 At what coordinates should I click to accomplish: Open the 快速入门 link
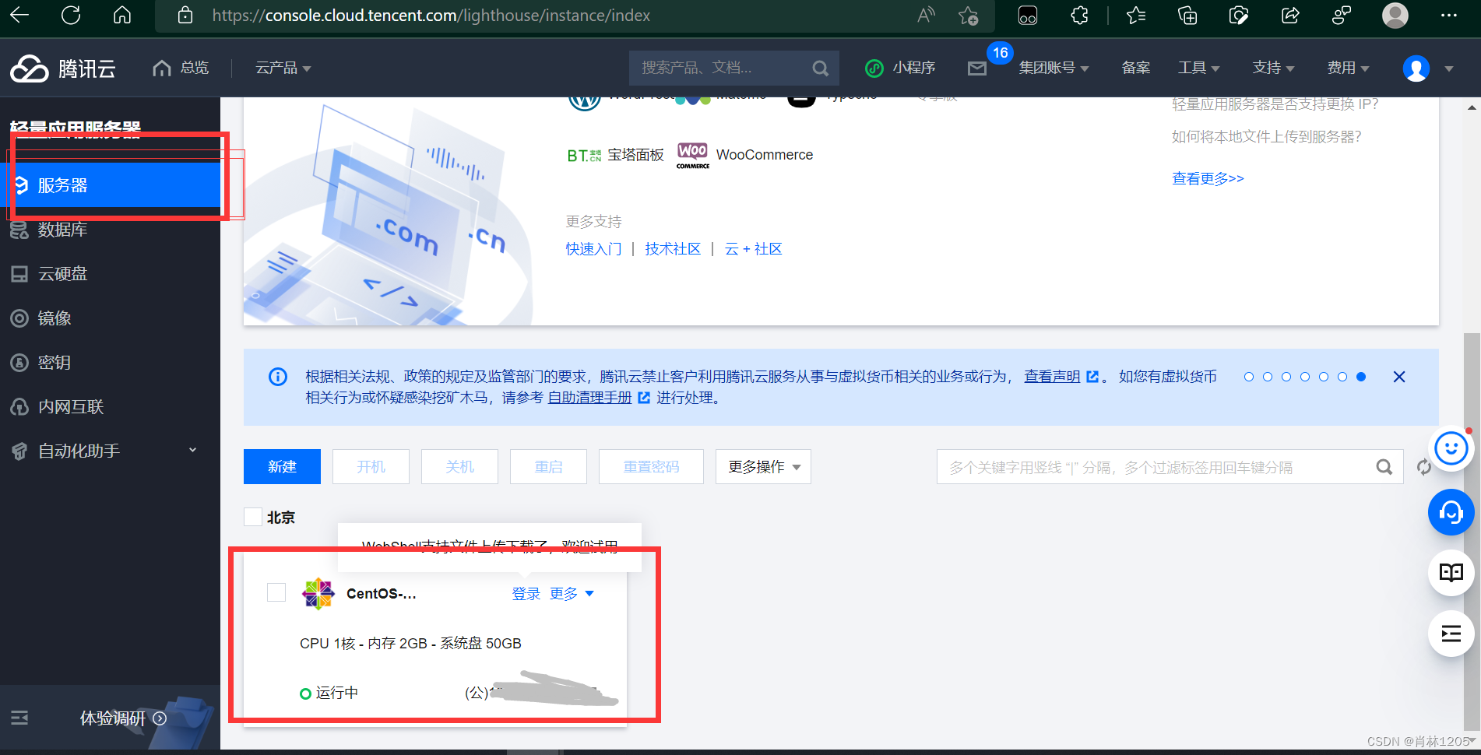(x=593, y=249)
